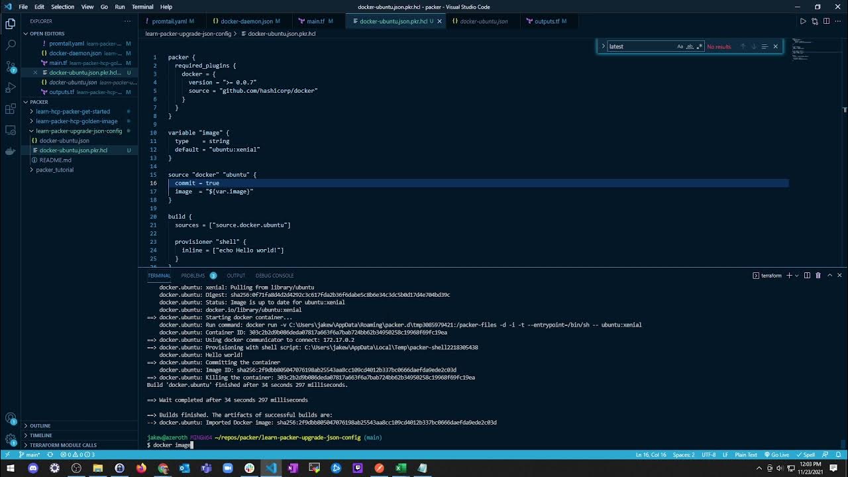Image resolution: width=848 pixels, height=477 pixels.
Task: Open Source Control view with badge
Action: pyautogui.click(x=11, y=66)
